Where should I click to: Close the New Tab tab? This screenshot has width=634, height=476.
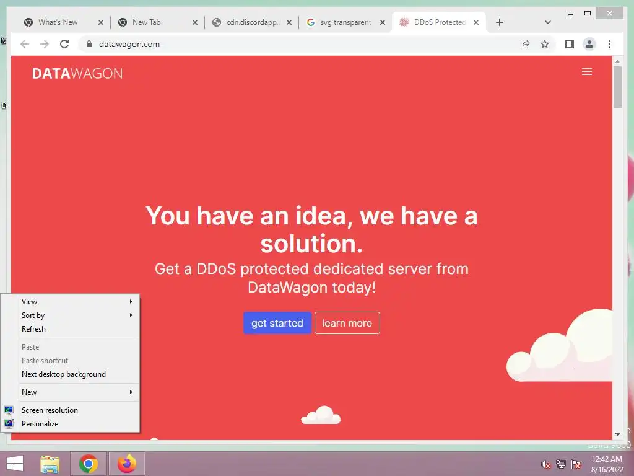[195, 22]
